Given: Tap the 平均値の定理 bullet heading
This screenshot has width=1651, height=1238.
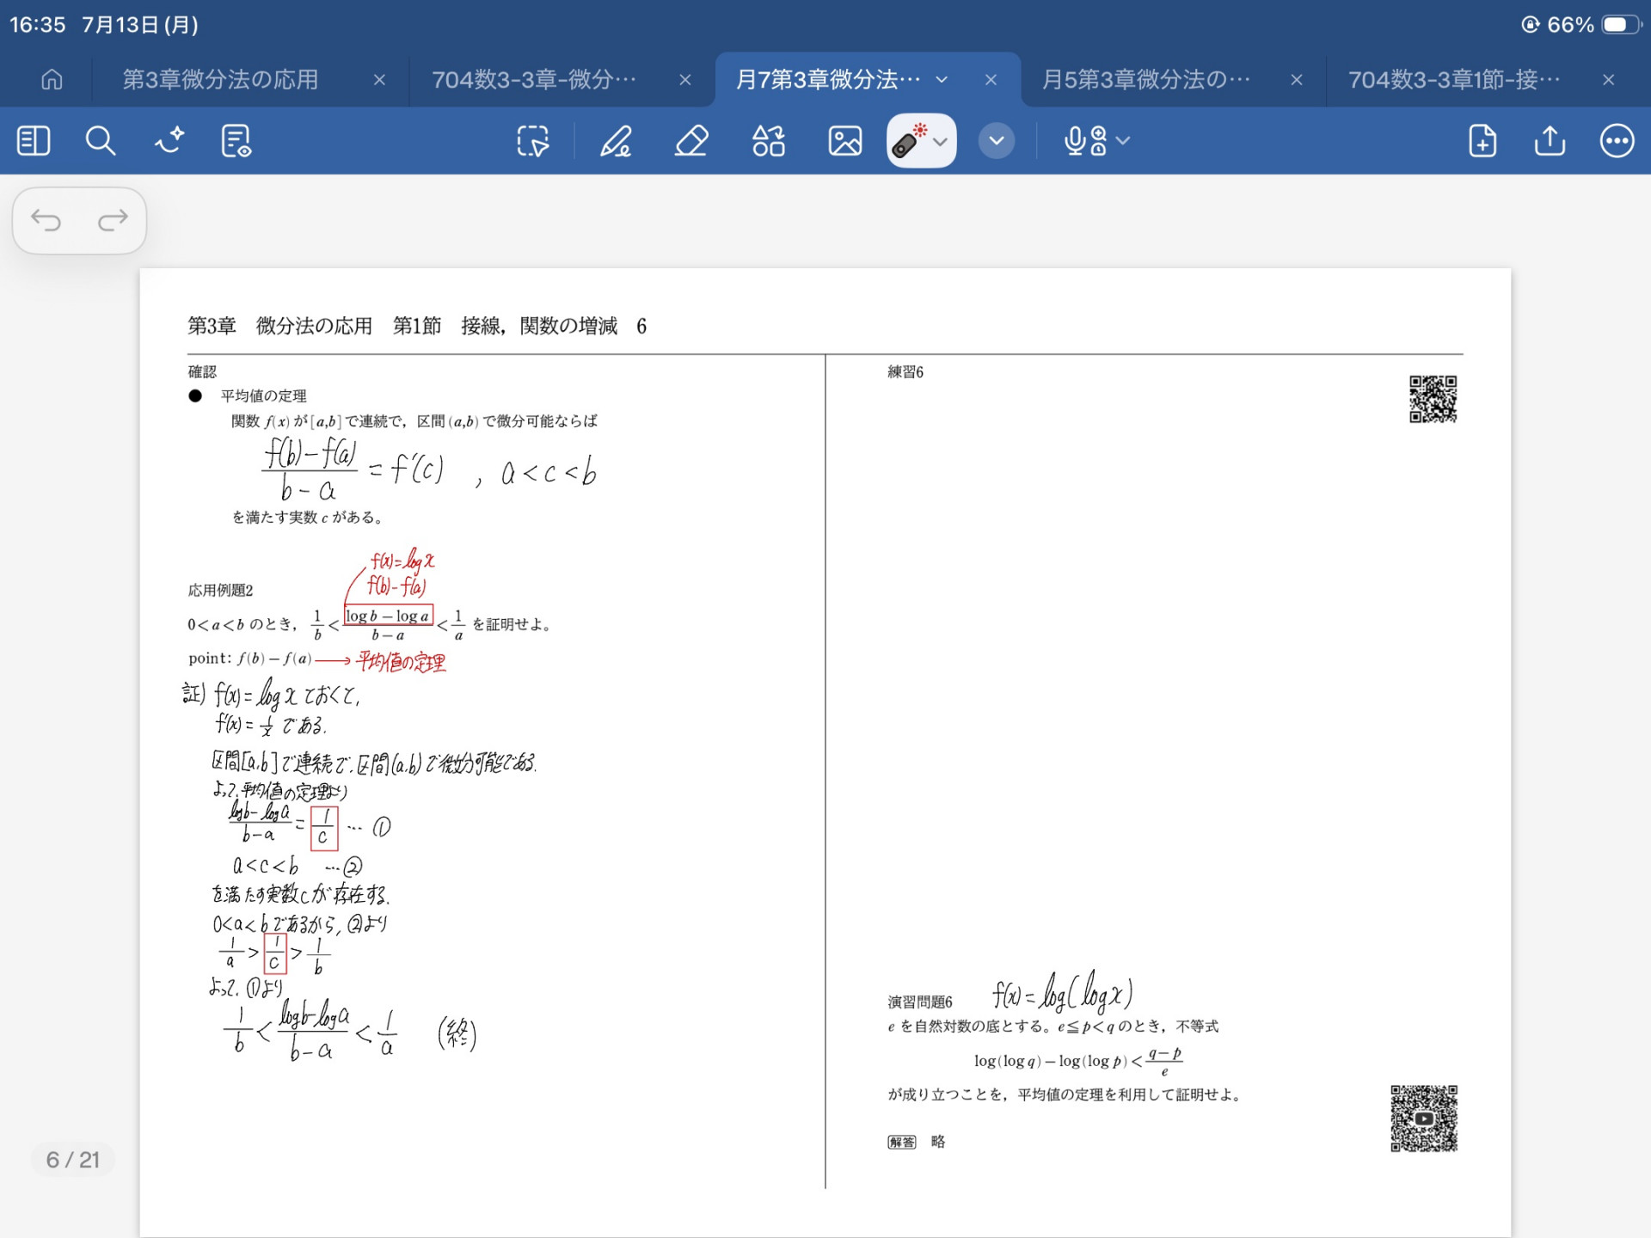Looking at the screenshot, I should (263, 395).
